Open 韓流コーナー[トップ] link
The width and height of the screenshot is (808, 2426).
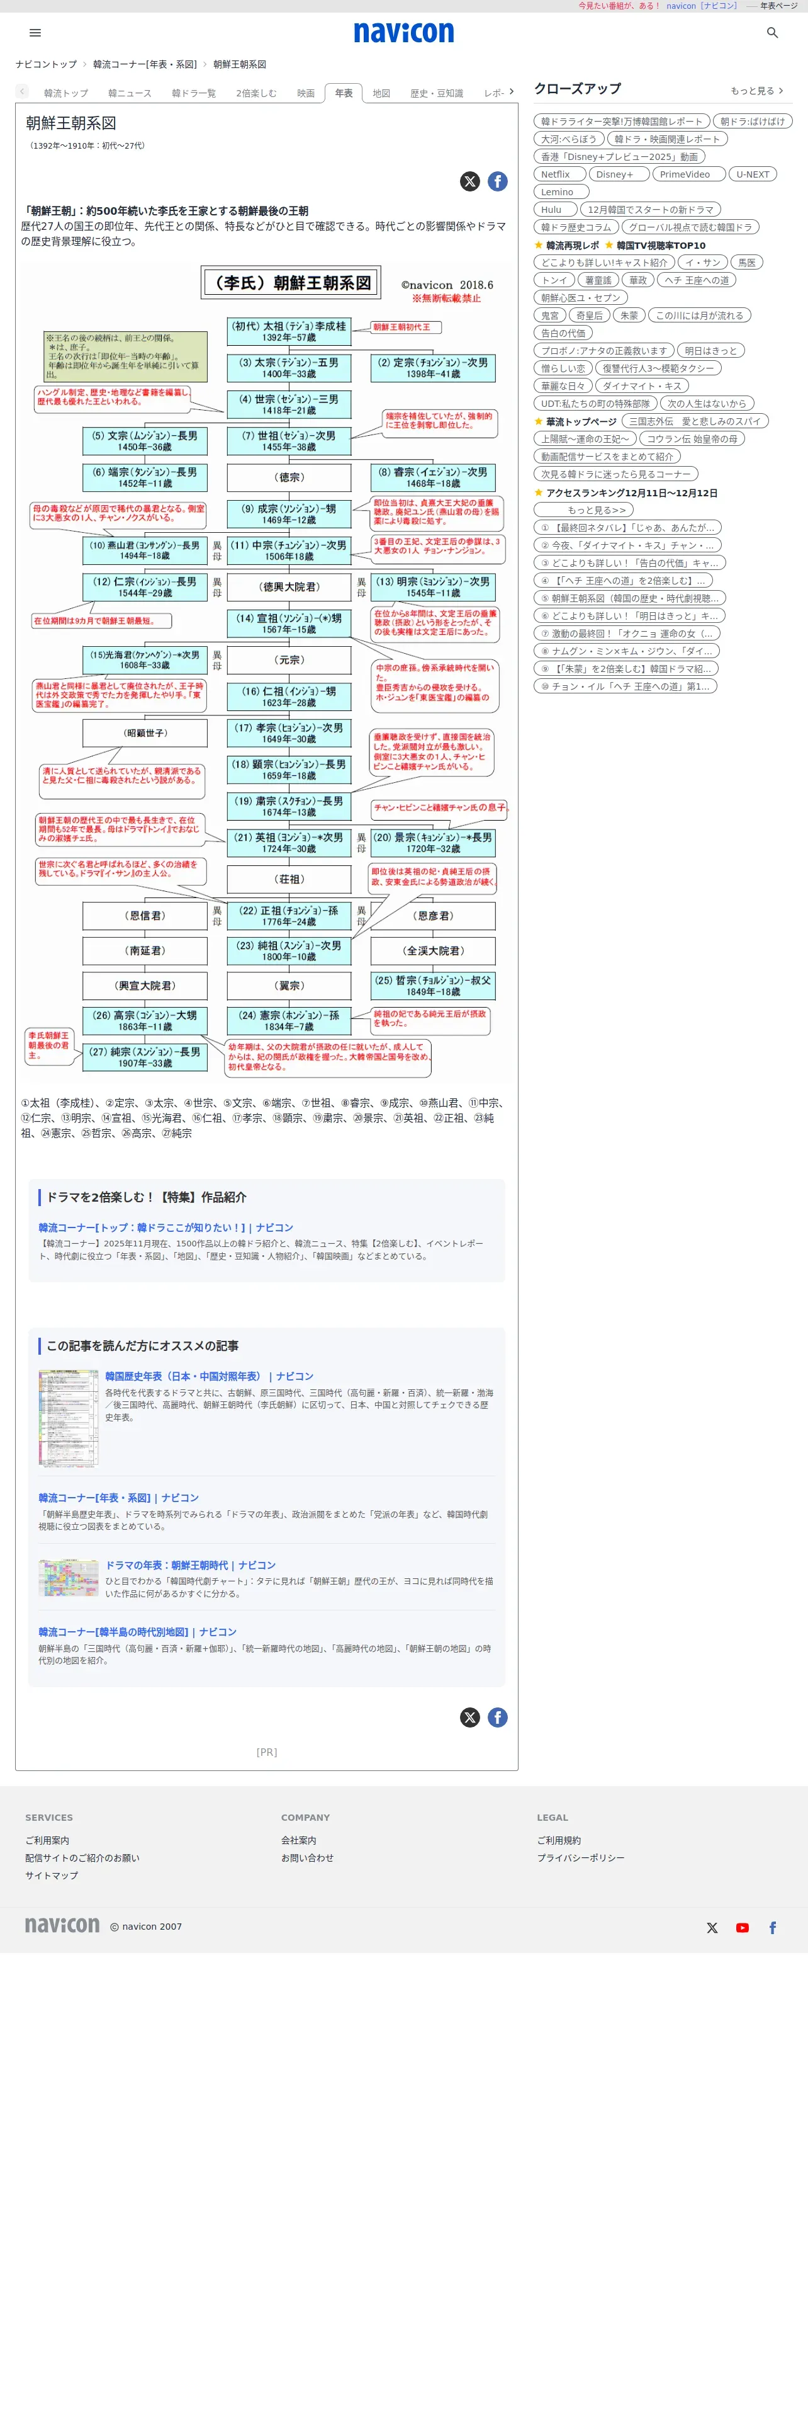(166, 1227)
